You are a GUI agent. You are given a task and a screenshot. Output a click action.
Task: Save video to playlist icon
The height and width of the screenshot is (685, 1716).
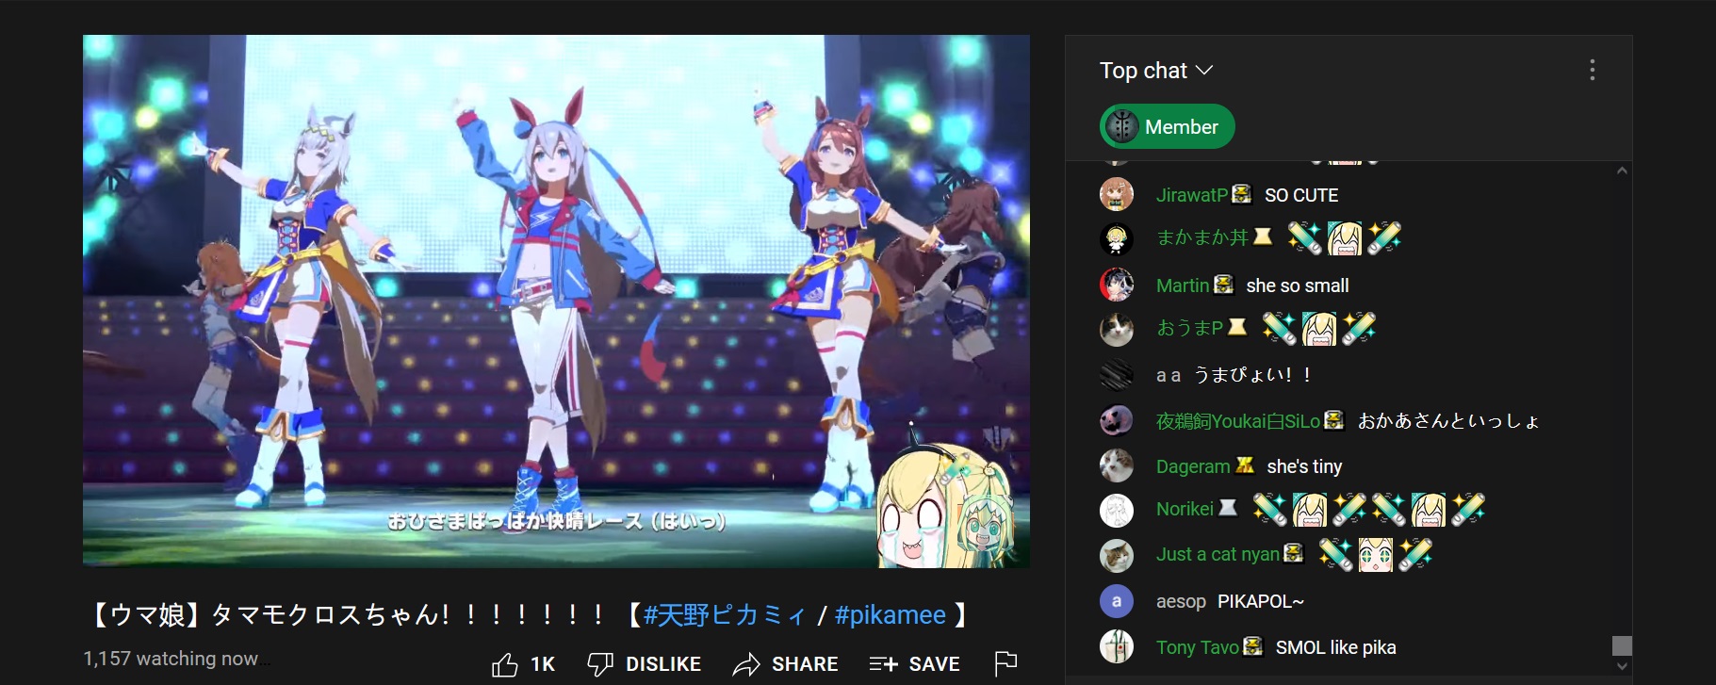883,664
